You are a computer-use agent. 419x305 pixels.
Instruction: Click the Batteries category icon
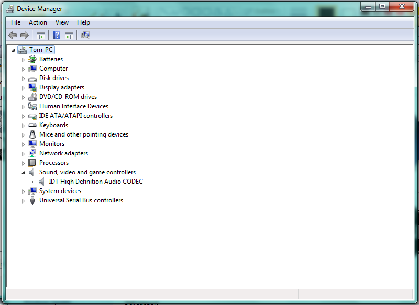coord(32,59)
